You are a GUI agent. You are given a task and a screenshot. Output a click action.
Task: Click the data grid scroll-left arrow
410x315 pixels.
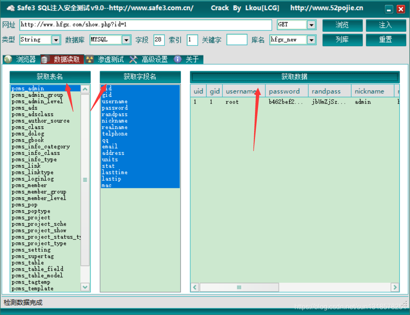tap(195, 287)
